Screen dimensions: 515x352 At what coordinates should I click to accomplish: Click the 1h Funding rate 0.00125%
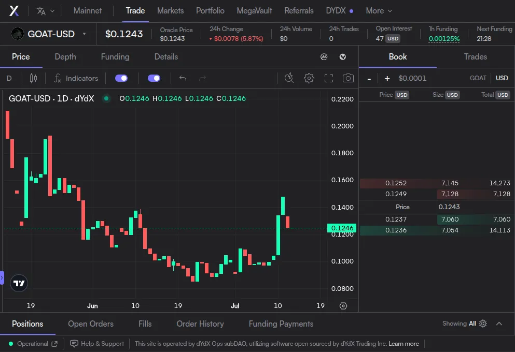pos(444,39)
